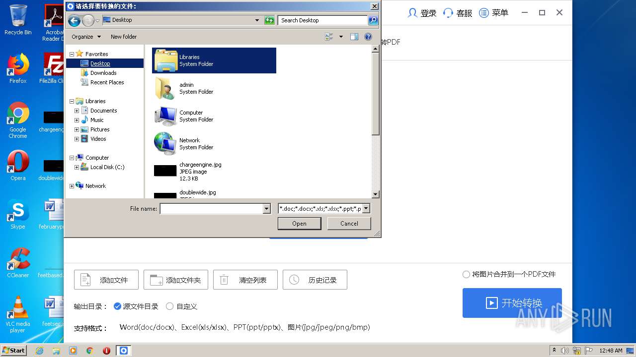Open Firefox desktop shortcut
636x357 pixels.
click(18, 68)
